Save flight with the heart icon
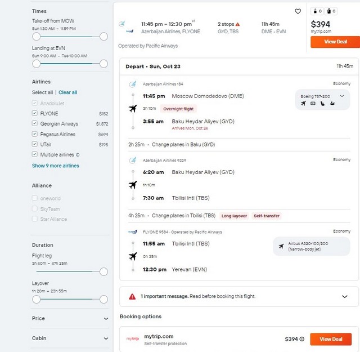Viewport: 360px width, 352px height. [x=298, y=11]
